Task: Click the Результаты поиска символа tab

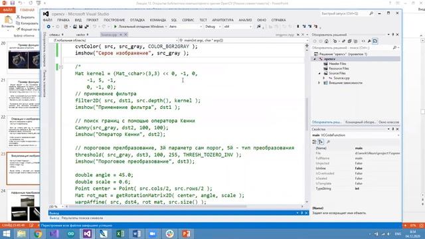Action: click(x=82, y=218)
